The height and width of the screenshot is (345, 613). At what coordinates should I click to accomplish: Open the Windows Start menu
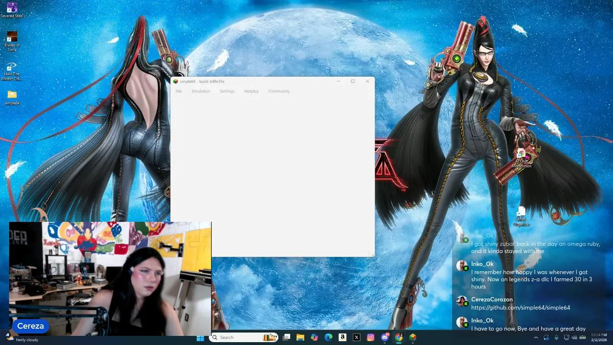pos(200,337)
